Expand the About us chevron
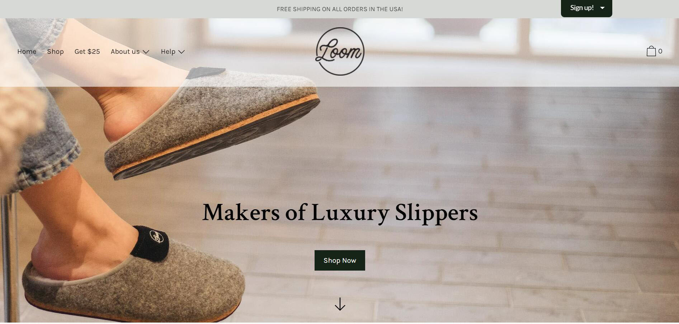This screenshot has height=324, width=679. click(146, 52)
